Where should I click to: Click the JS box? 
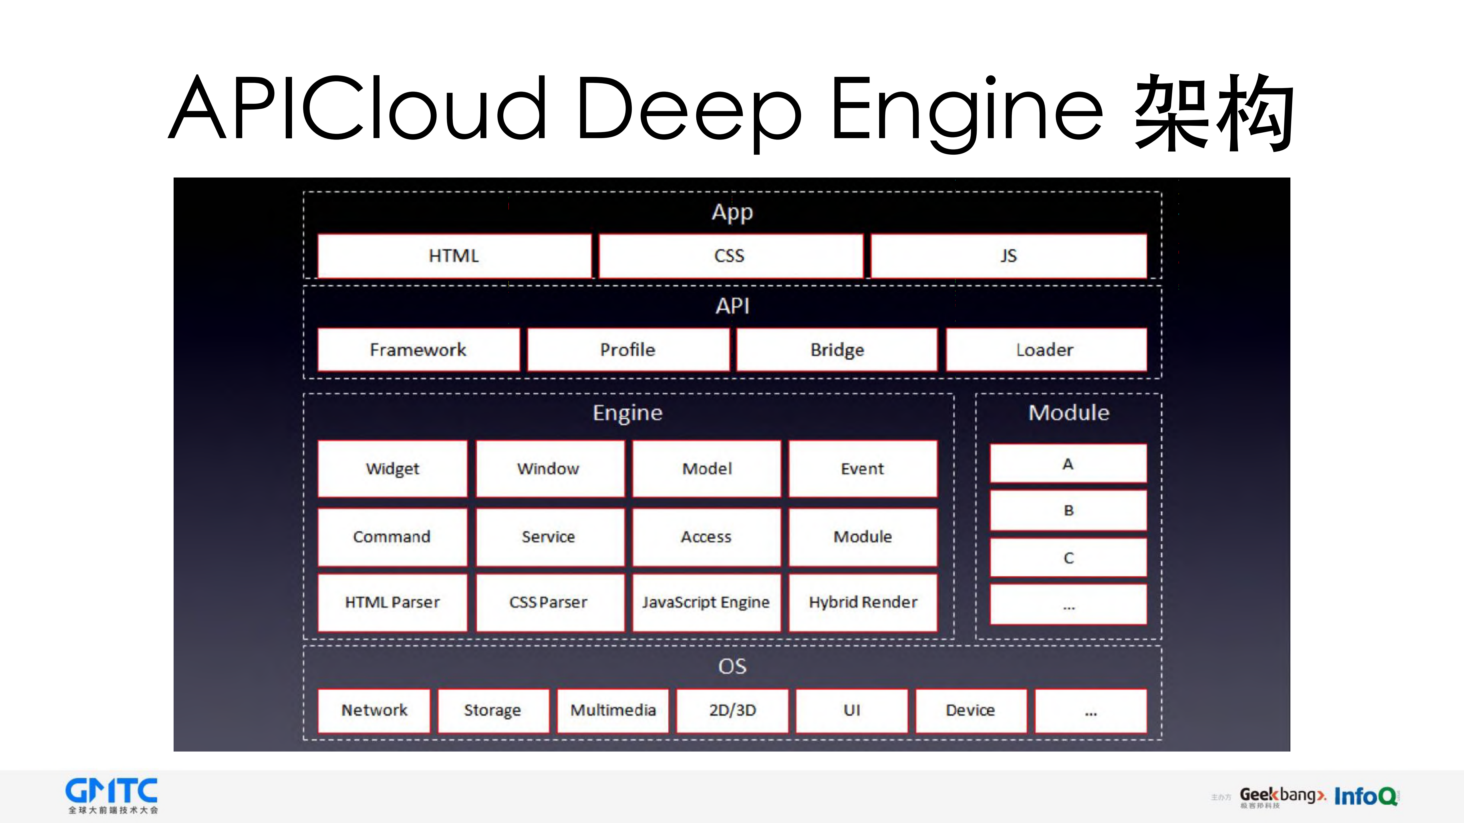click(x=1008, y=256)
